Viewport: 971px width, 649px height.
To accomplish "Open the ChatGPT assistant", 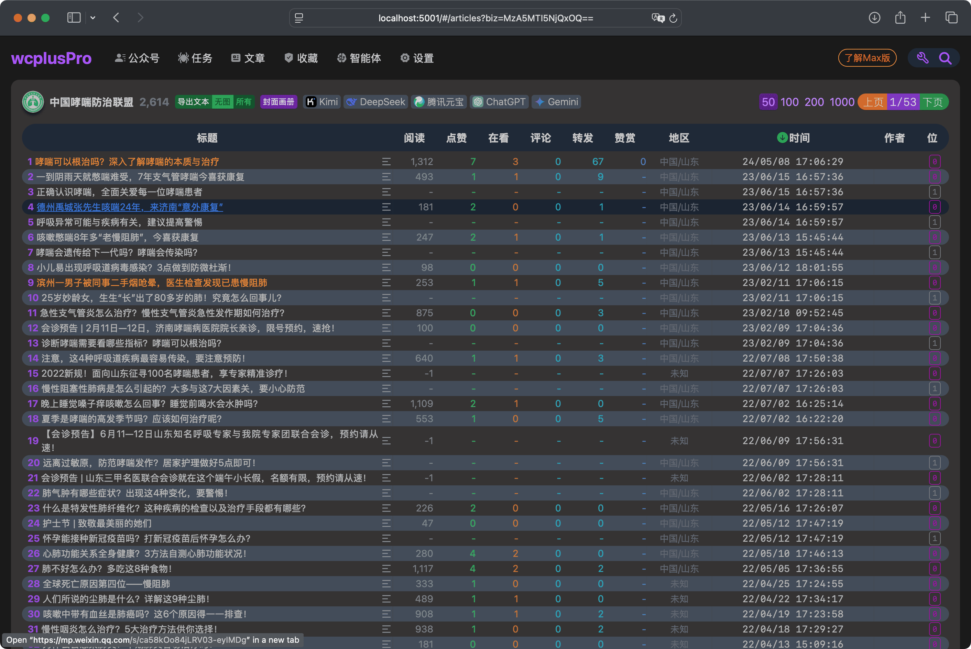I will (499, 102).
